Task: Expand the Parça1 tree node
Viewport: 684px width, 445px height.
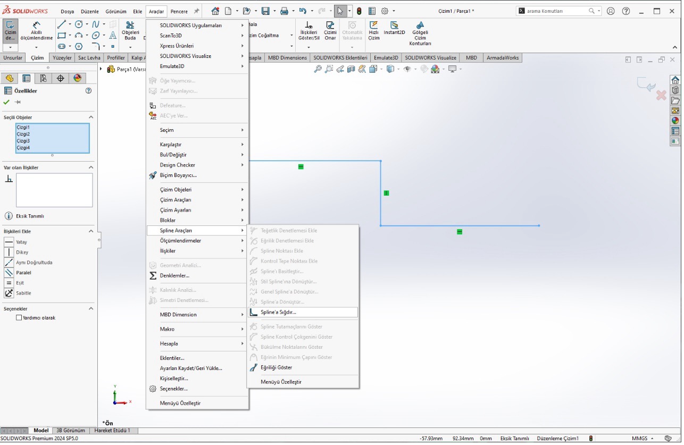Action: (x=101, y=69)
